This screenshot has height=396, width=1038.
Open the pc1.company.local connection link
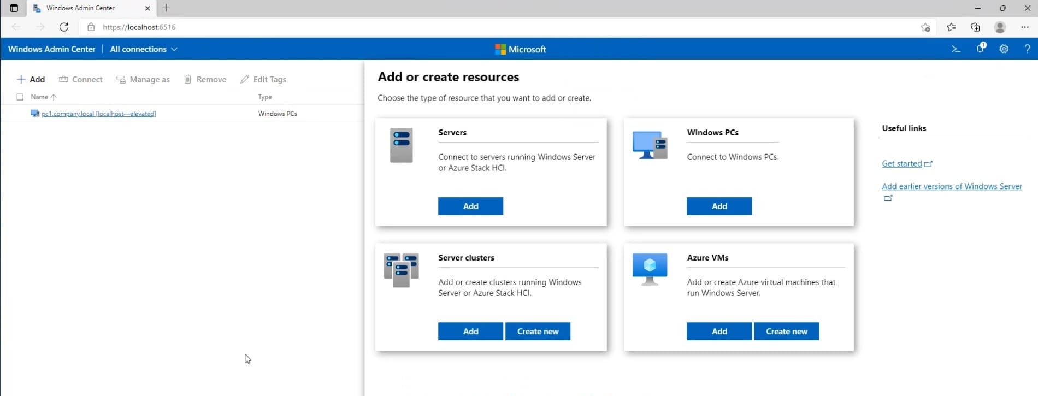pyautogui.click(x=99, y=114)
